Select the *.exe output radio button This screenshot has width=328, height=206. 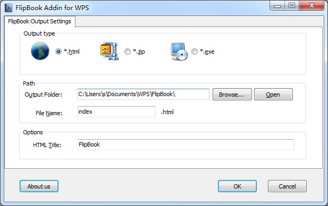[x=195, y=51]
